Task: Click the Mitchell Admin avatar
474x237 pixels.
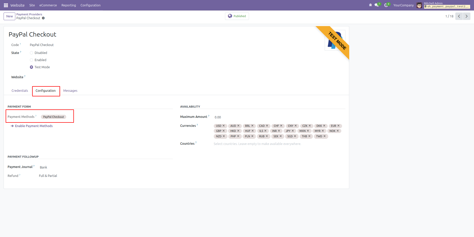Action: pos(419,5)
